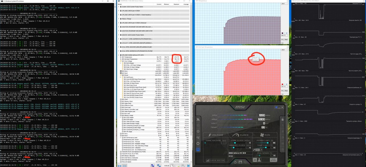Open Afterburner information icon
This screenshot has height=167, width=366.
click(x=198, y=131)
